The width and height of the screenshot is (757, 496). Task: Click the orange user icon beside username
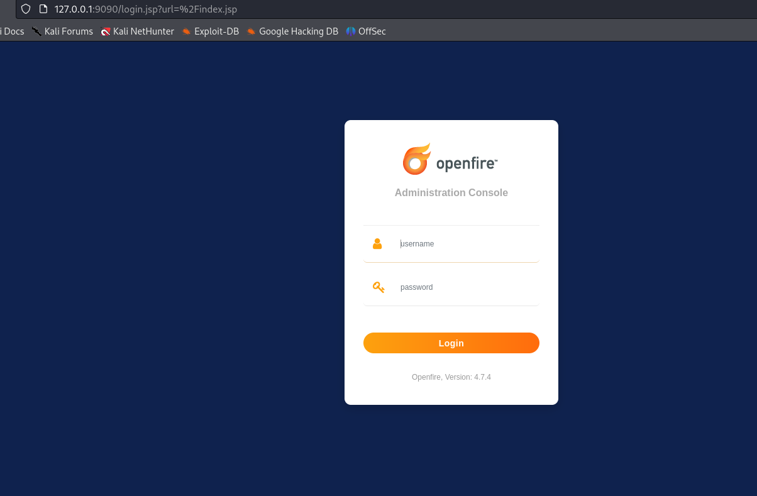click(377, 244)
